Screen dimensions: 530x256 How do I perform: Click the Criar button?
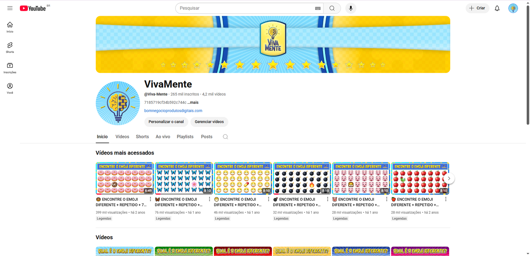pos(477,8)
